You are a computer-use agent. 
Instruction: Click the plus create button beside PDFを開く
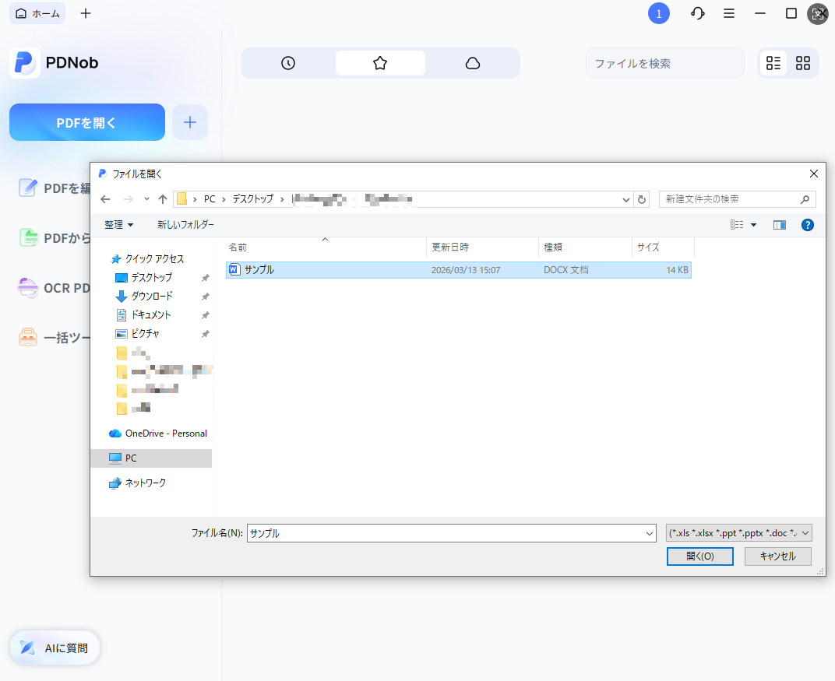(190, 122)
